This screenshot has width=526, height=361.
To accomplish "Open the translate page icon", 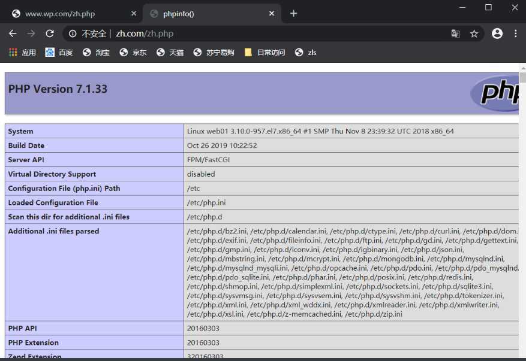I will (x=455, y=34).
